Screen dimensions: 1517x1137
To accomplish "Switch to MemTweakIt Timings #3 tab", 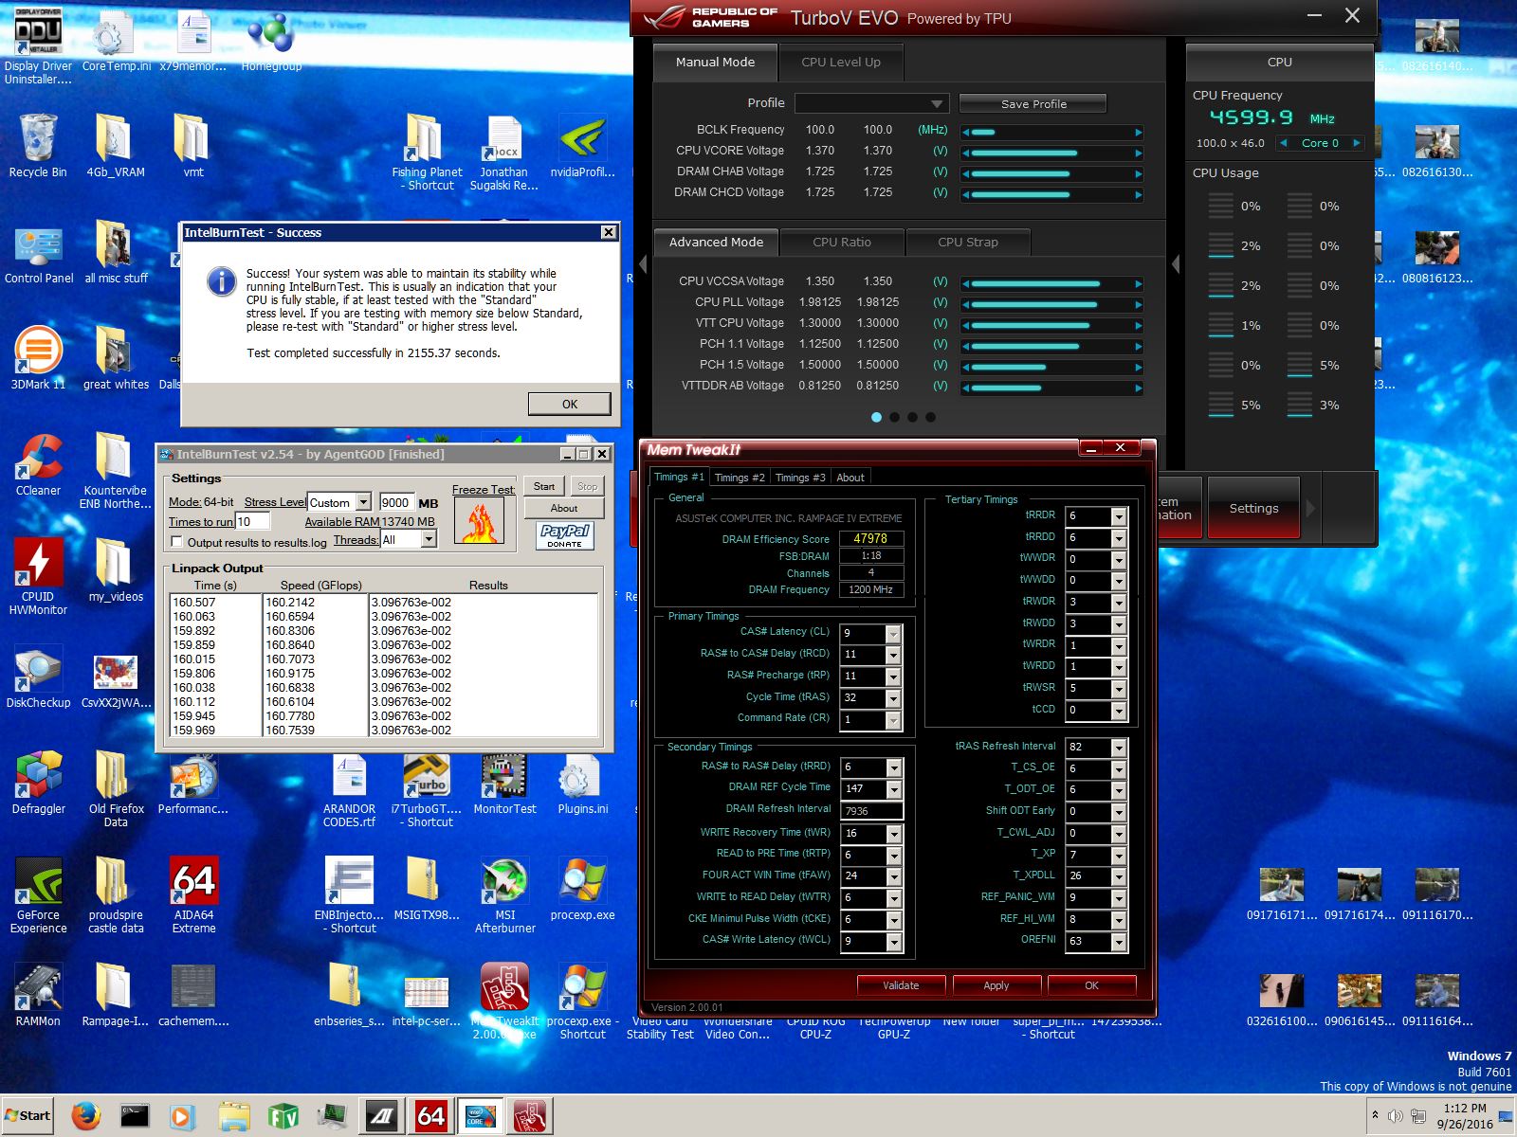I will [800, 478].
